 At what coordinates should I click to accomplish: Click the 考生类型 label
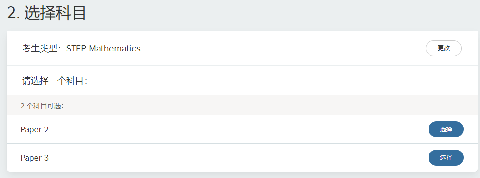(40, 49)
